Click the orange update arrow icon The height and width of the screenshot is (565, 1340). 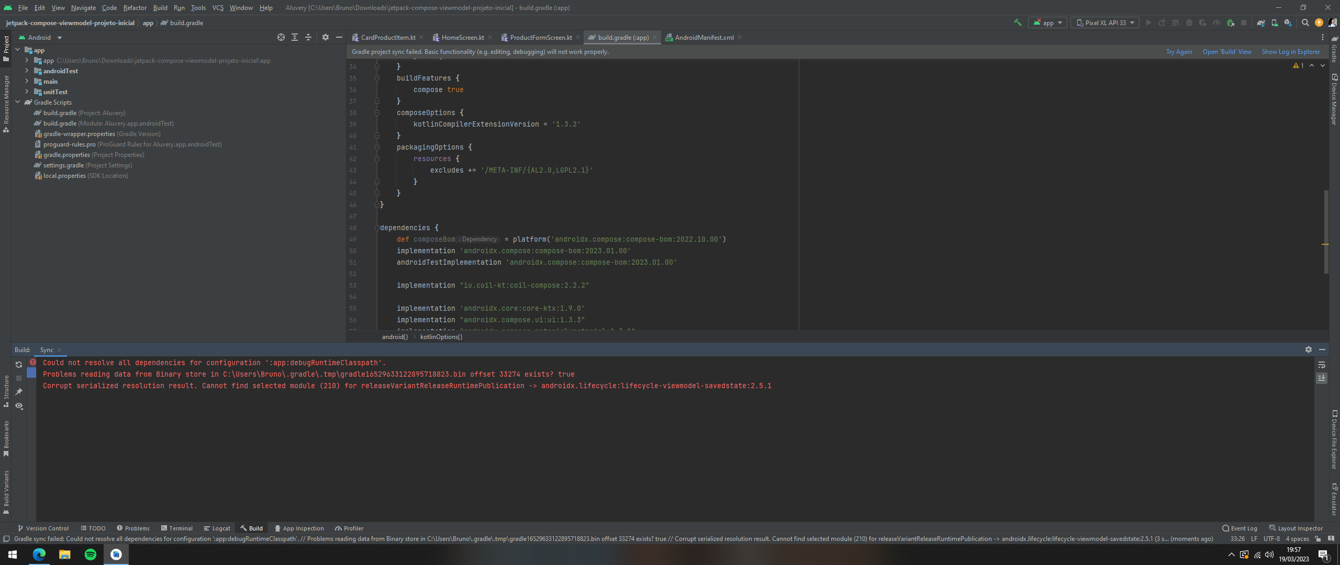pos(1319,22)
